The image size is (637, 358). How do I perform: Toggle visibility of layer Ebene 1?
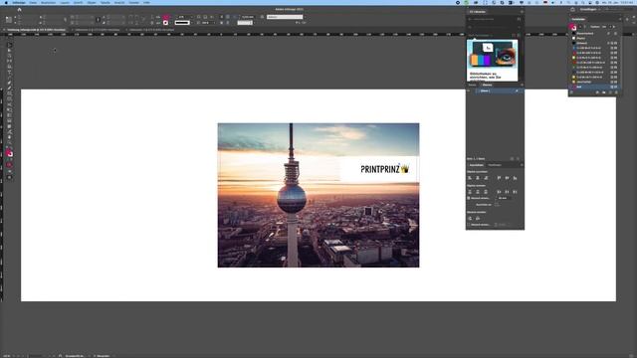[x=469, y=90]
